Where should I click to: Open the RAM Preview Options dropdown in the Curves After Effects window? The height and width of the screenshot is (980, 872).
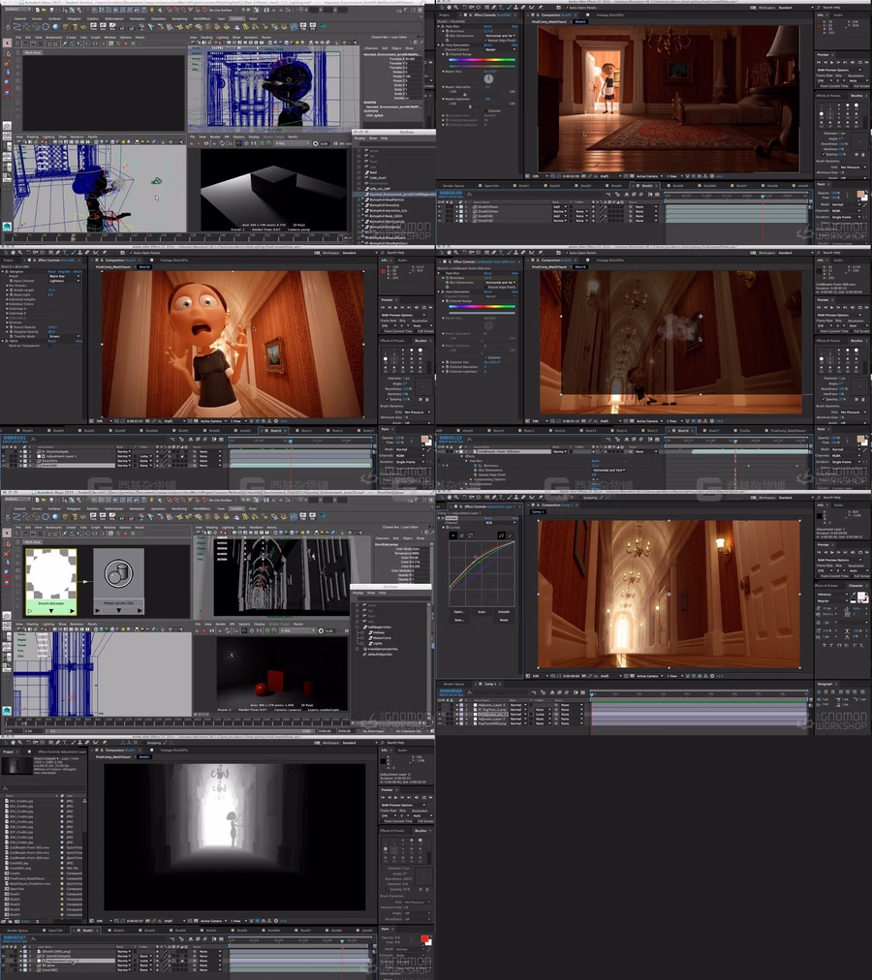coord(839,560)
